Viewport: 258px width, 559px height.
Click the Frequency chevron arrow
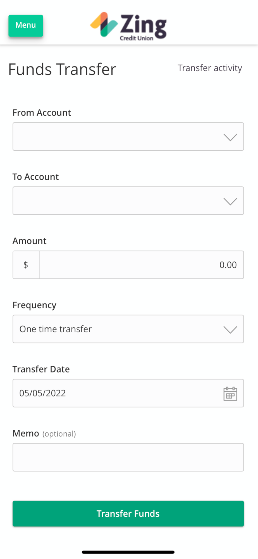230,330
